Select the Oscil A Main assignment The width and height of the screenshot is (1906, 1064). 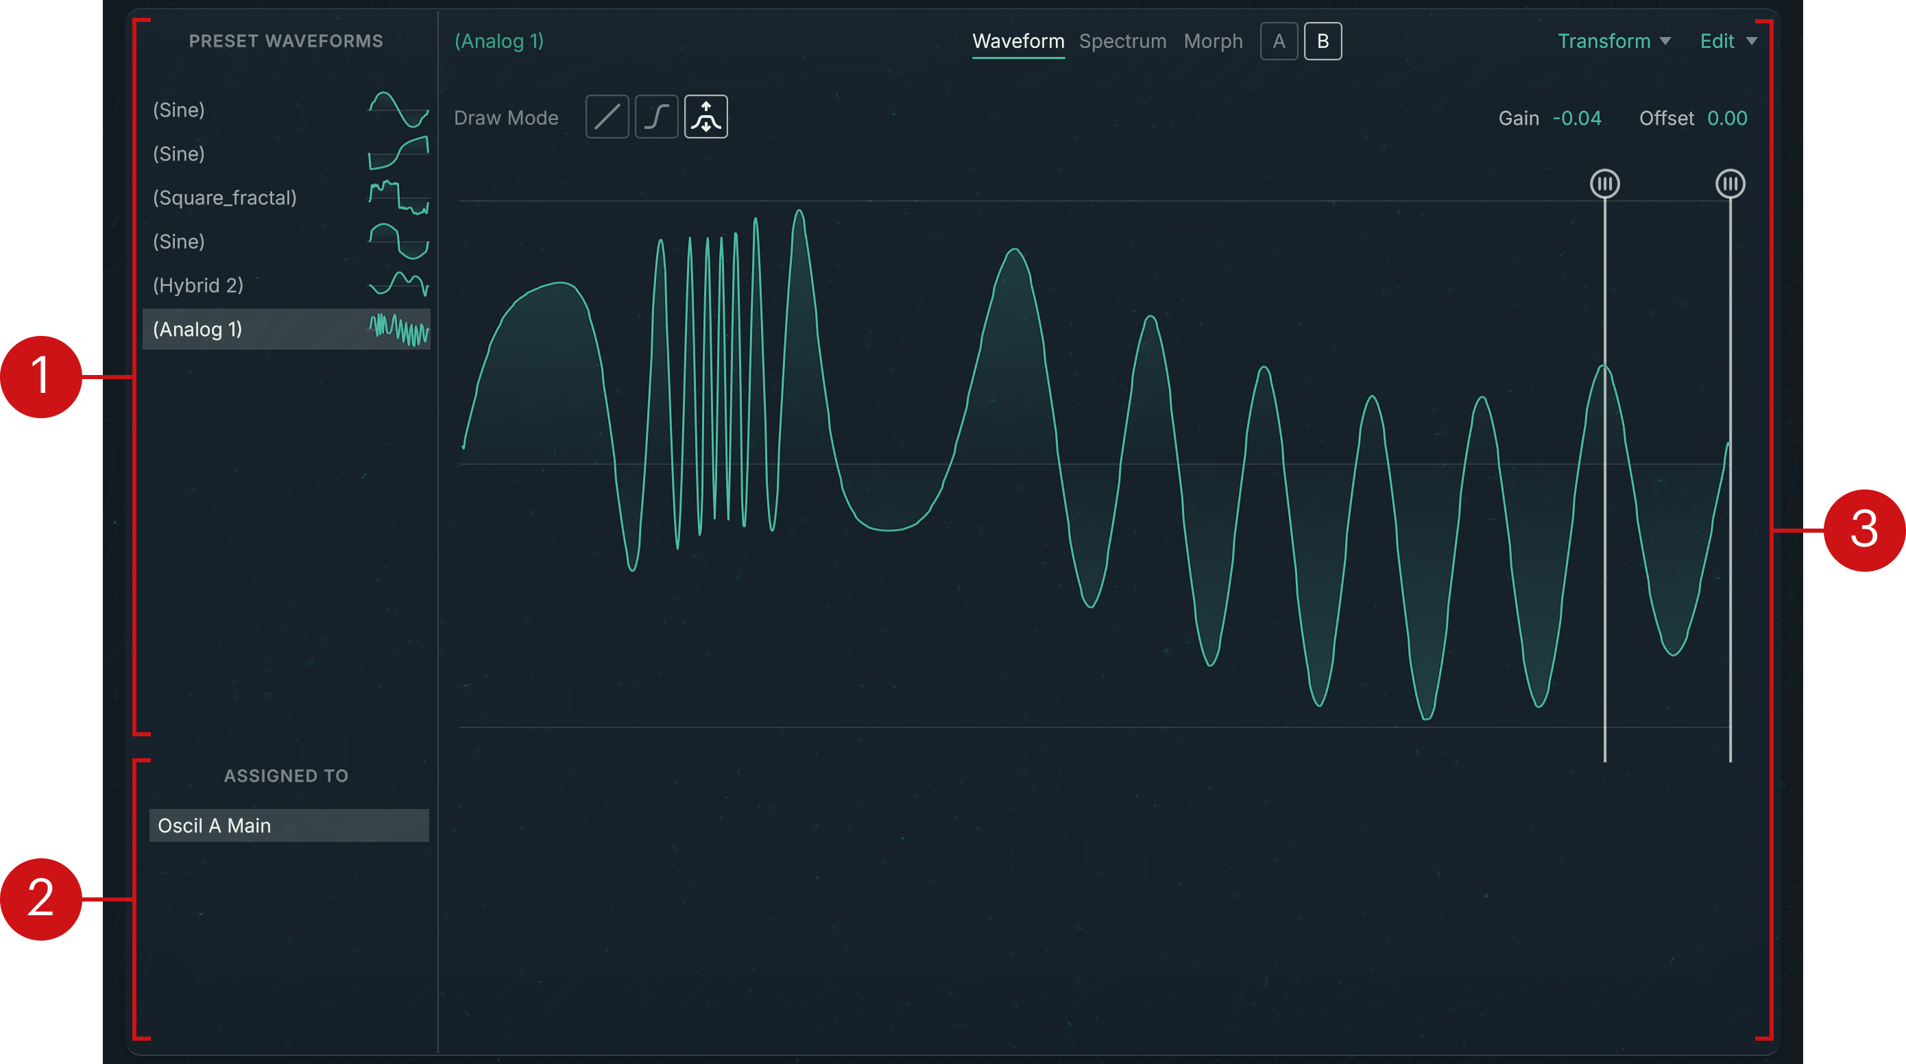pyautogui.click(x=289, y=825)
